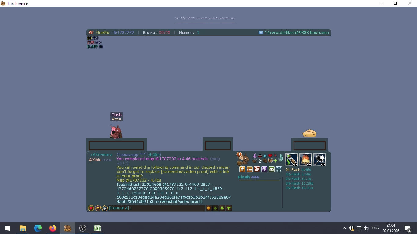Show hidden system tray icons

click(344, 228)
